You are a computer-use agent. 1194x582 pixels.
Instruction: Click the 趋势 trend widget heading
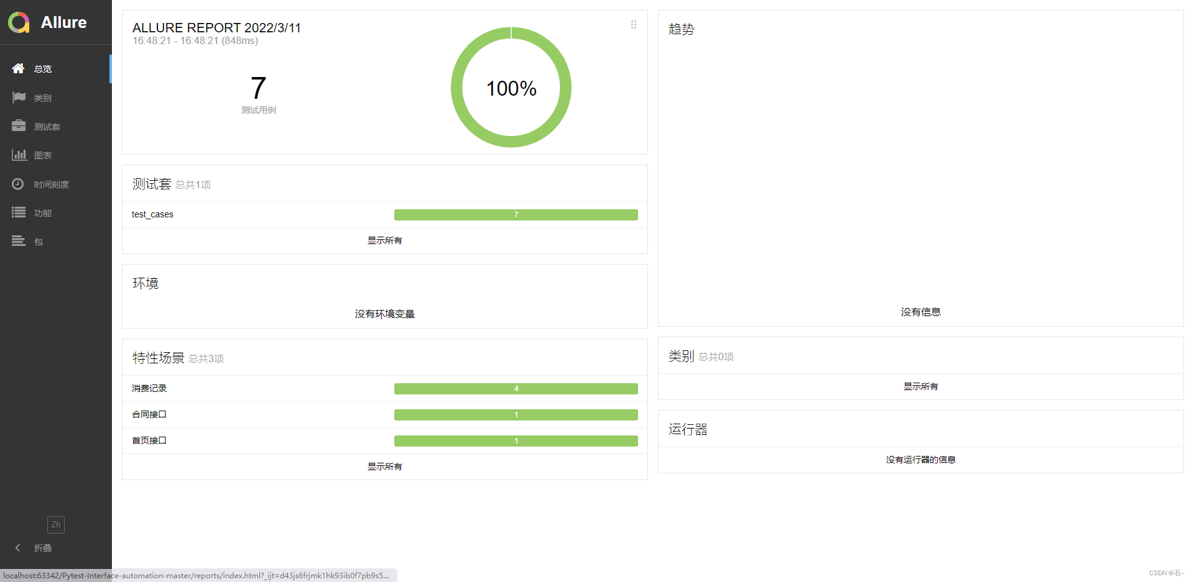pyautogui.click(x=682, y=29)
